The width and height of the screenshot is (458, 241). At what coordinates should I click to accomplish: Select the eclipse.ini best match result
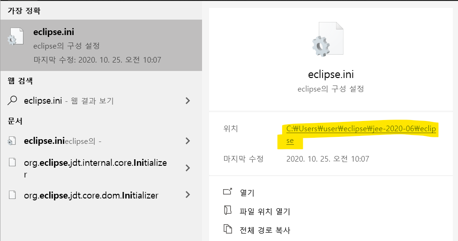click(x=101, y=45)
